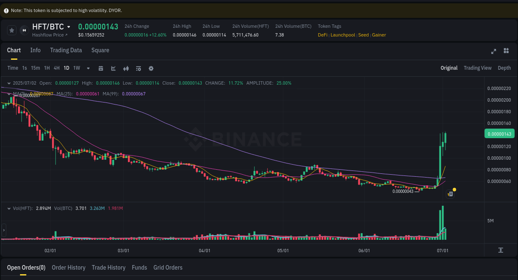The image size is (518, 280).
Task: Open the date range calendar icon
Action: [101, 68]
